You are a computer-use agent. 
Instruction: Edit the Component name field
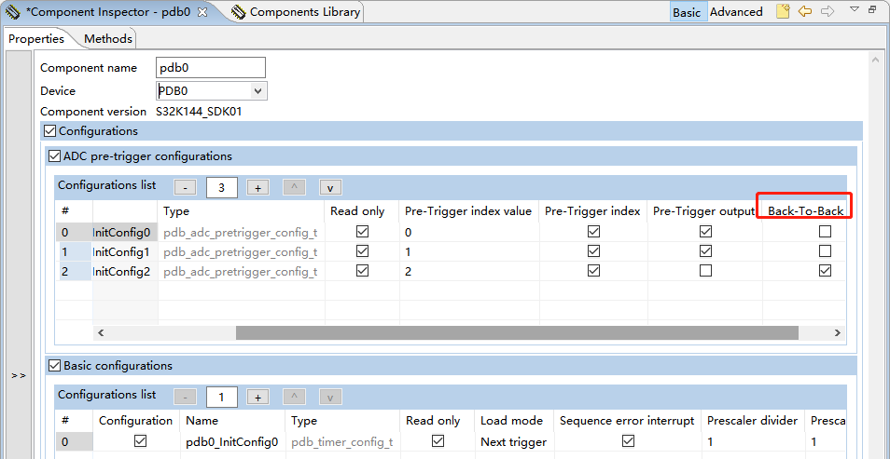click(x=211, y=67)
